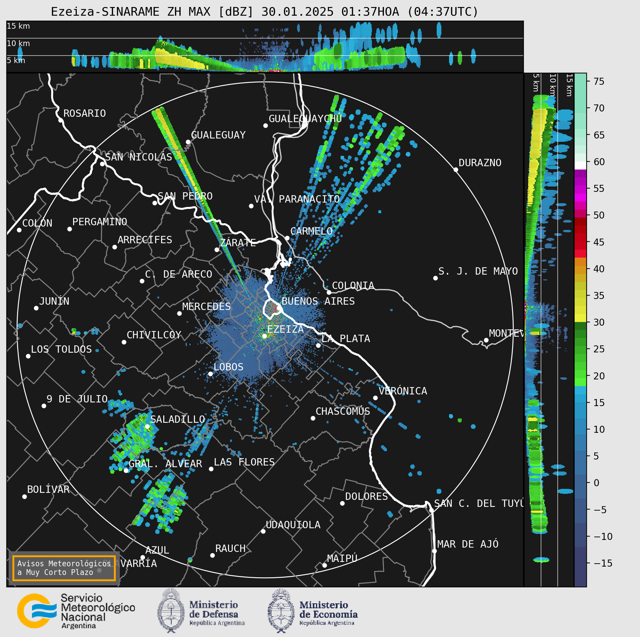The image size is (640, 637).
Task: Click the DOLORES city label
Action: (366, 497)
